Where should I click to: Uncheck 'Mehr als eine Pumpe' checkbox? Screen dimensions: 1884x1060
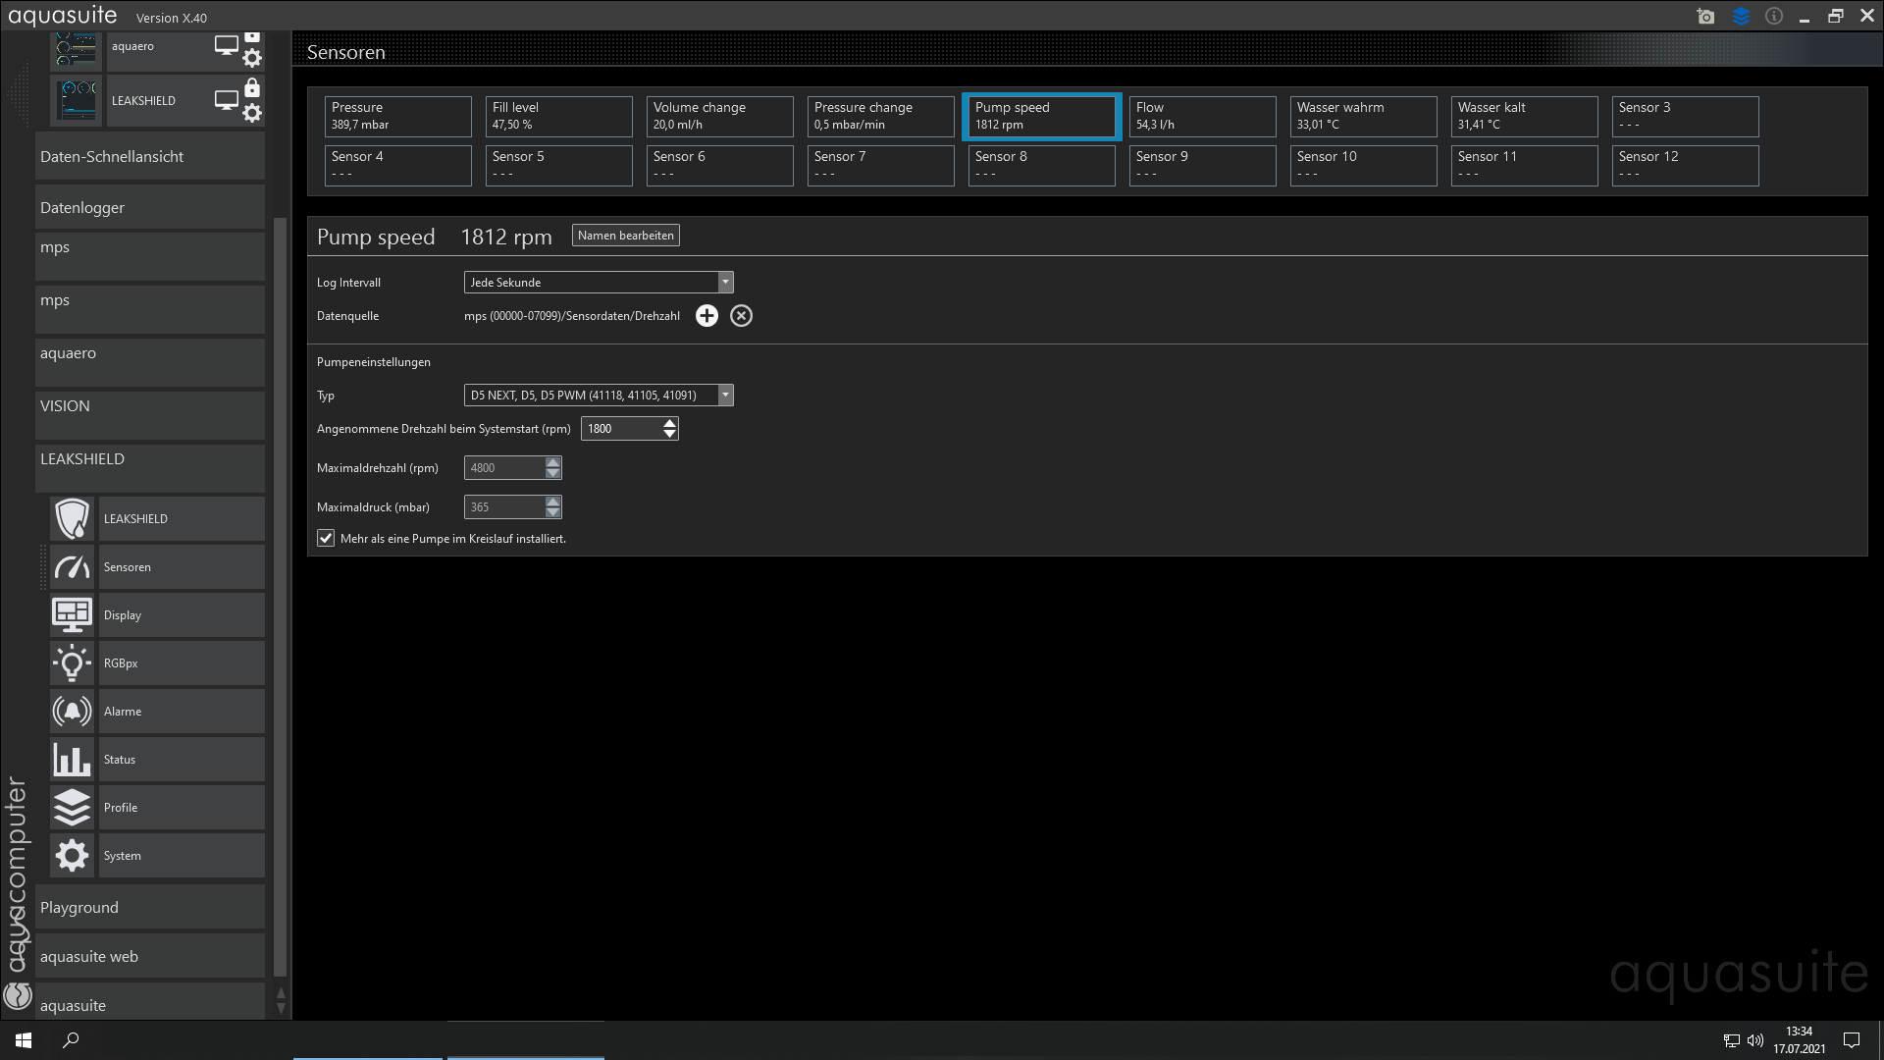(326, 539)
